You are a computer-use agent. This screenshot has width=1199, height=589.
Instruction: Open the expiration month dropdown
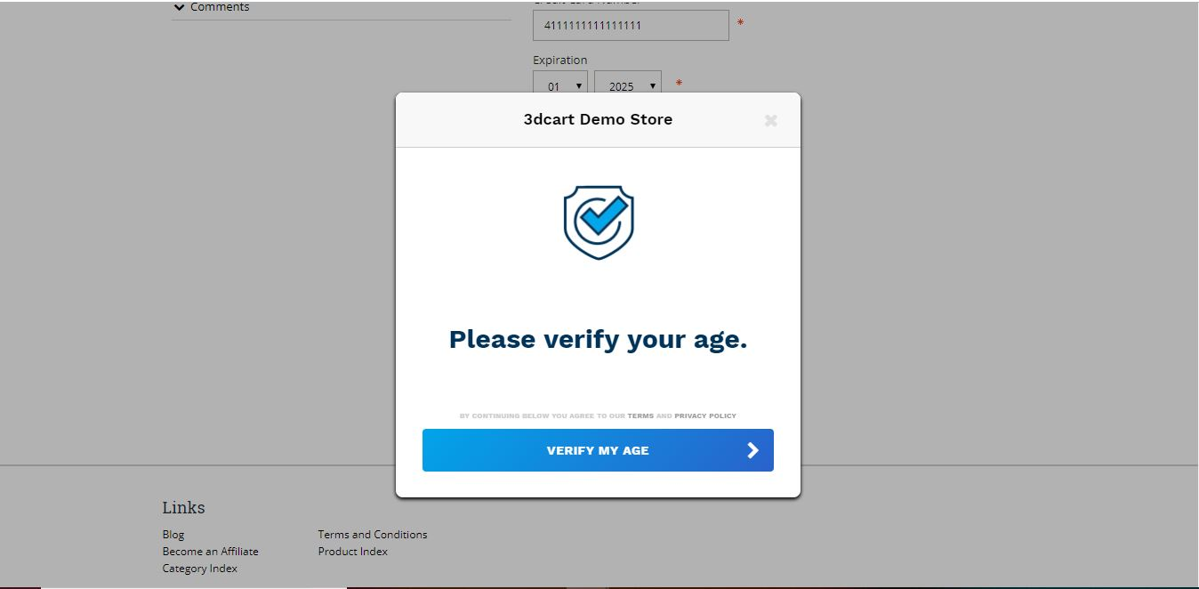560,85
